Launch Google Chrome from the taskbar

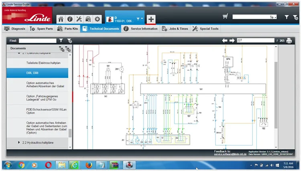point(22,165)
